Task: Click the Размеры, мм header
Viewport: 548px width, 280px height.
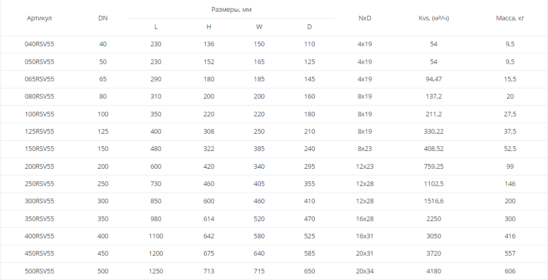Action: pos(231,10)
